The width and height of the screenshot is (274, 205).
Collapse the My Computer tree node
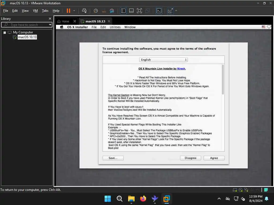click(x=5, y=32)
